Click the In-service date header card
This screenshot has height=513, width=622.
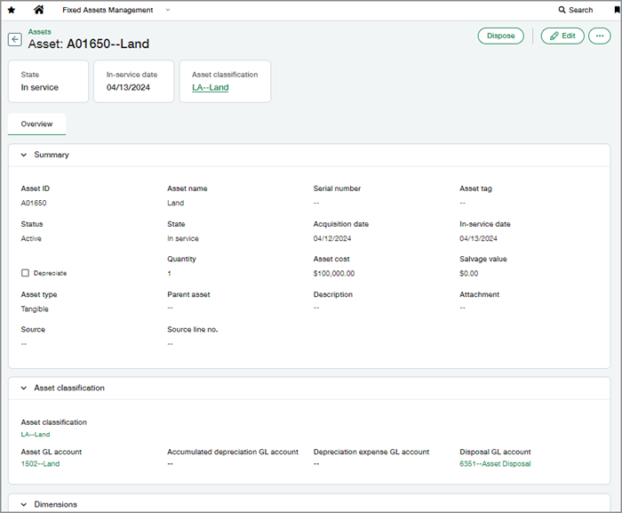pos(133,82)
